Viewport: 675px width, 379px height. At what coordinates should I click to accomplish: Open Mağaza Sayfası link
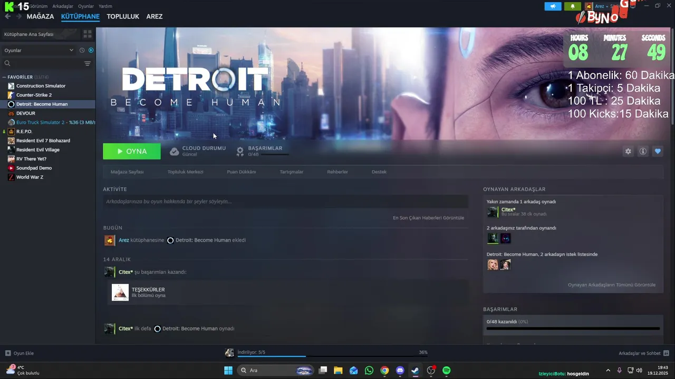pos(127,172)
